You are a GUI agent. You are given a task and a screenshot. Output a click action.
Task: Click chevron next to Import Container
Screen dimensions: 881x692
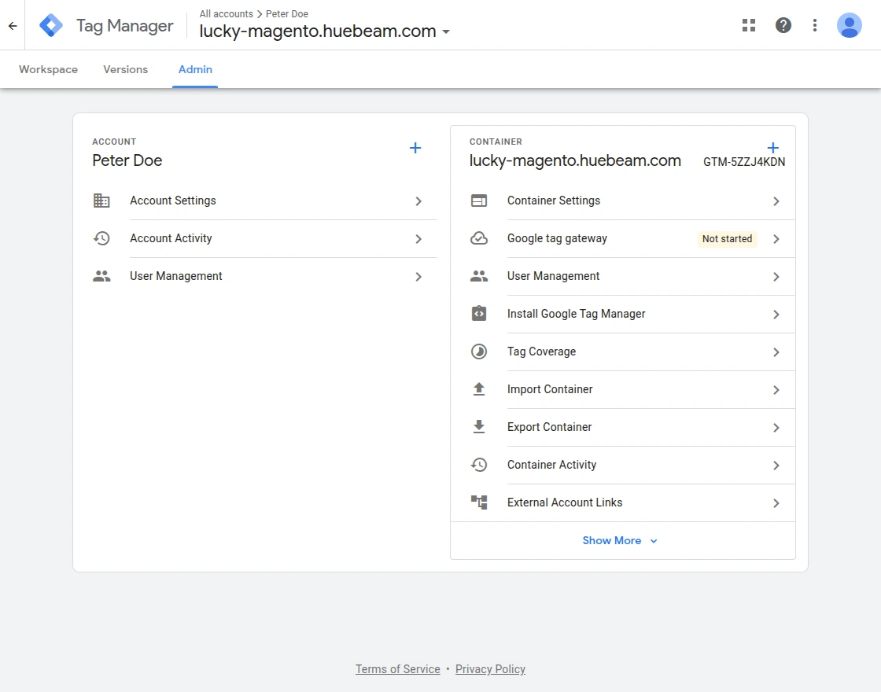coord(776,390)
